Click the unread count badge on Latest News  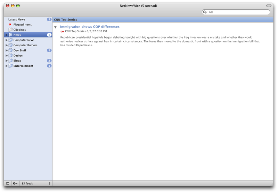pyautogui.click(x=49, y=19)
